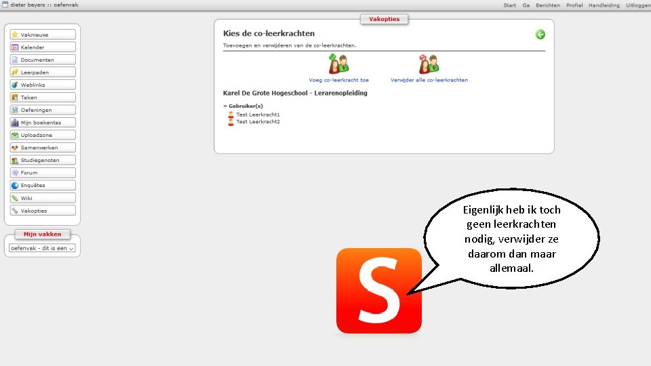This screenshot has height=366, width=651.
Task: Click the Oefeningen icon
Action: pos(15,110)
